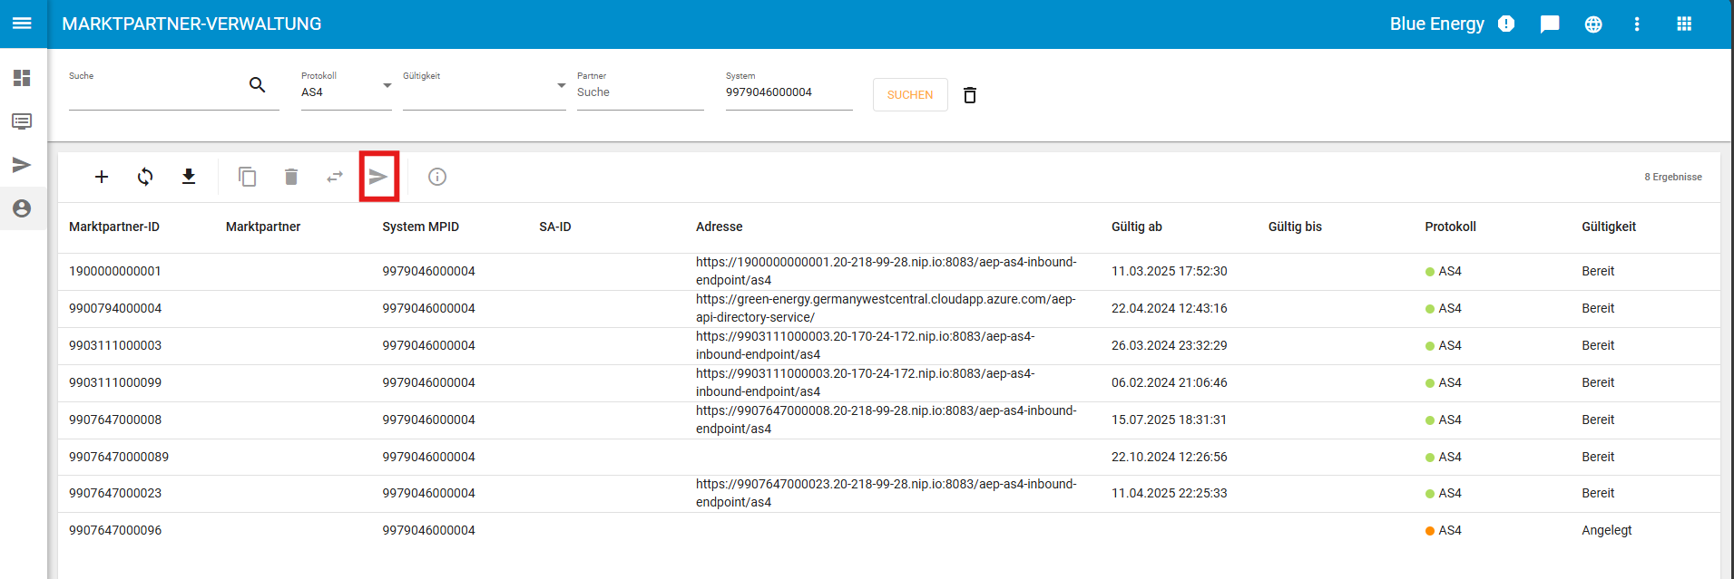Open the user account item in sidebar
Image resolution: width=1734 pixels, height=579 pixels.
coord(22,208)
